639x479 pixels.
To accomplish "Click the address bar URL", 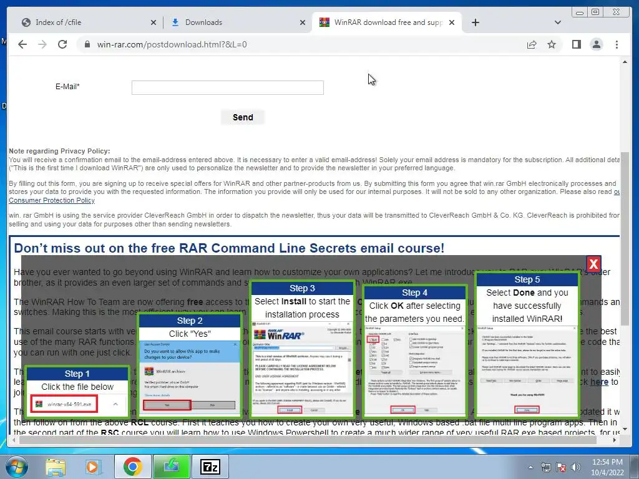I will point(172,44).
